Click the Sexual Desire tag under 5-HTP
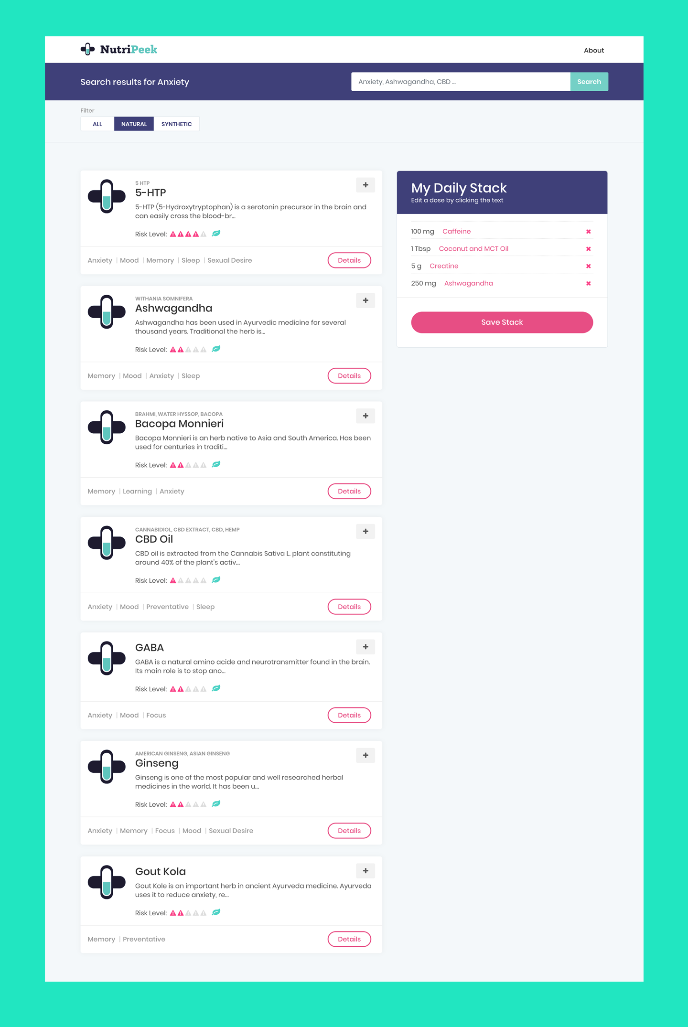 point(229,260)
